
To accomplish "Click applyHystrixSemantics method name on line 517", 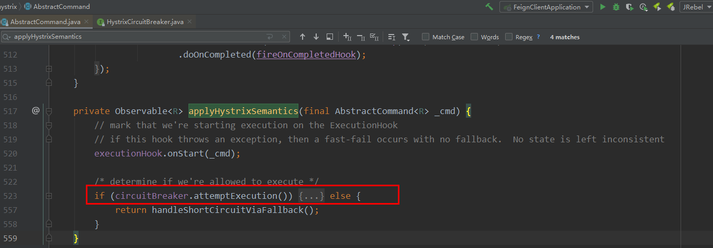I will (x=243, y=111).
